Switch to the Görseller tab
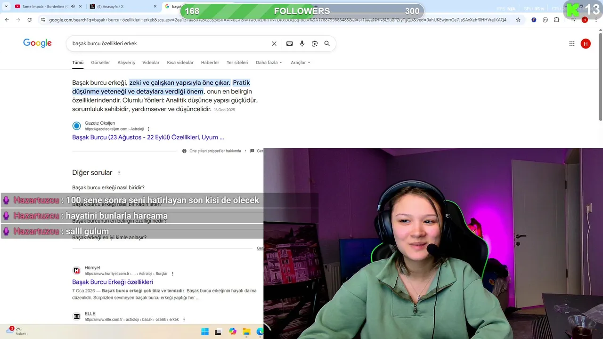This screenshot has width=603, height=339. [x=100, y=63]
